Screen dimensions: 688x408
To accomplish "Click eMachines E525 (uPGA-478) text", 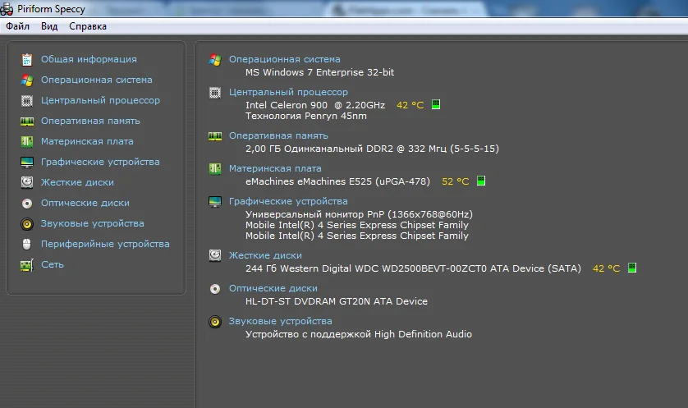I will click(338, 181).
